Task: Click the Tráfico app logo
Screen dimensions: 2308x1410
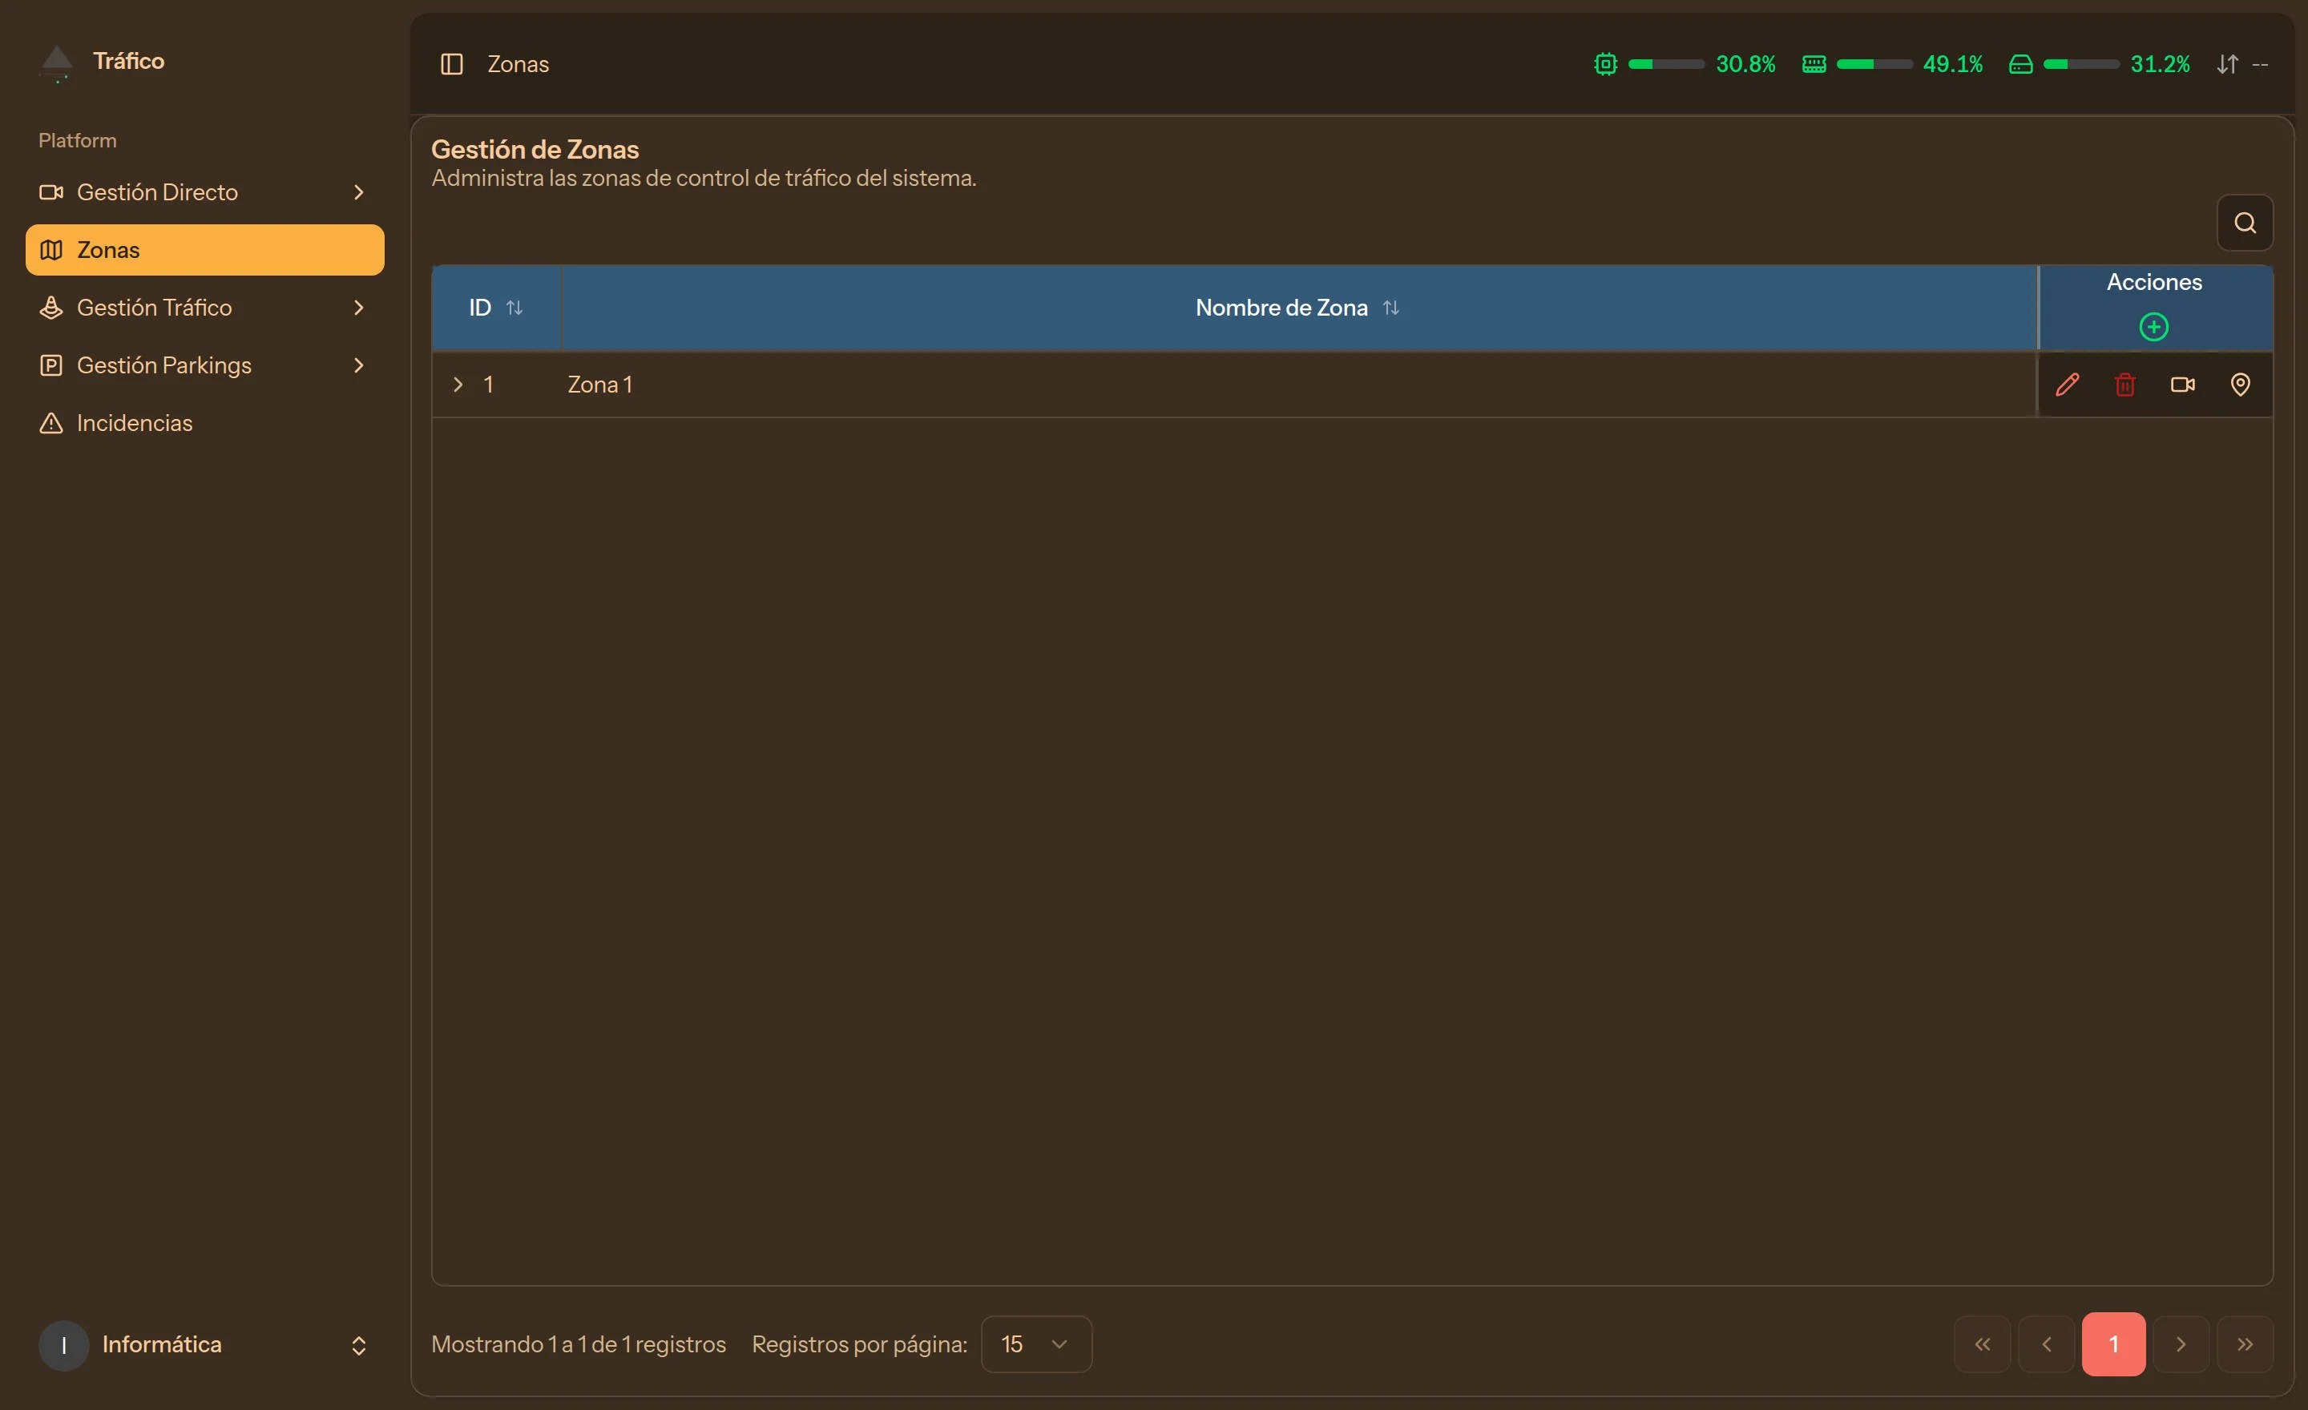Action: 57,62
